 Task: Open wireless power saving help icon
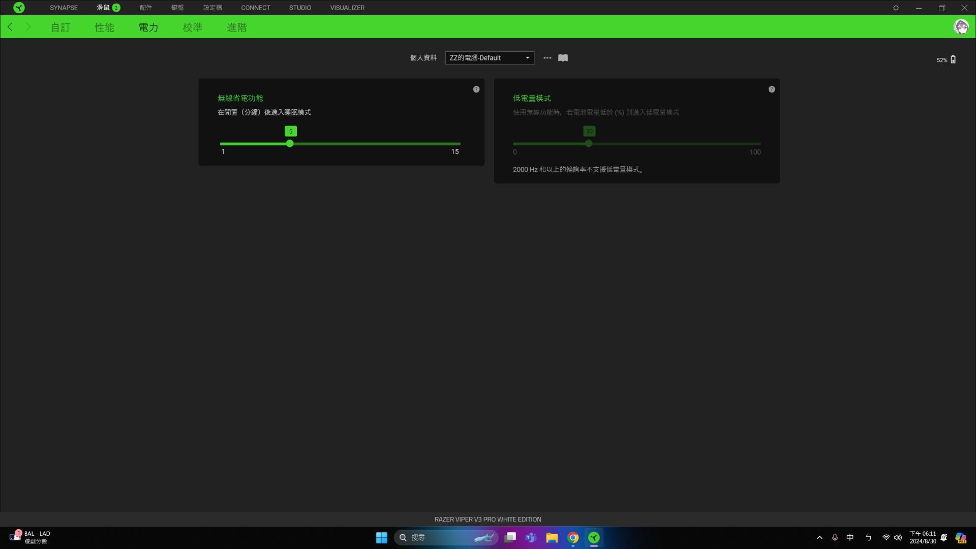[x=476, y=89]
